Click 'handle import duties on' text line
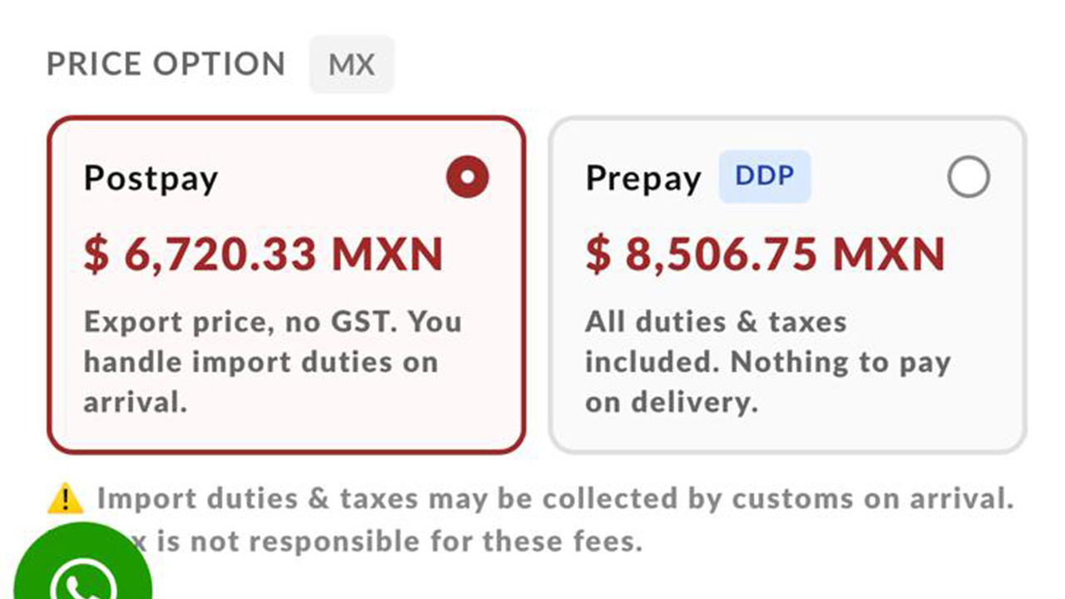Image resolution: width=1065 pixels, height=599 pixels. click(x=260, y=362)
